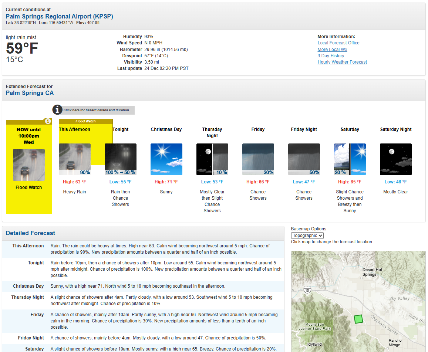This screenshot has width=428, height=352.
Task: Click the Flood Watch car thumbnail image
Action: pos(29,165)
